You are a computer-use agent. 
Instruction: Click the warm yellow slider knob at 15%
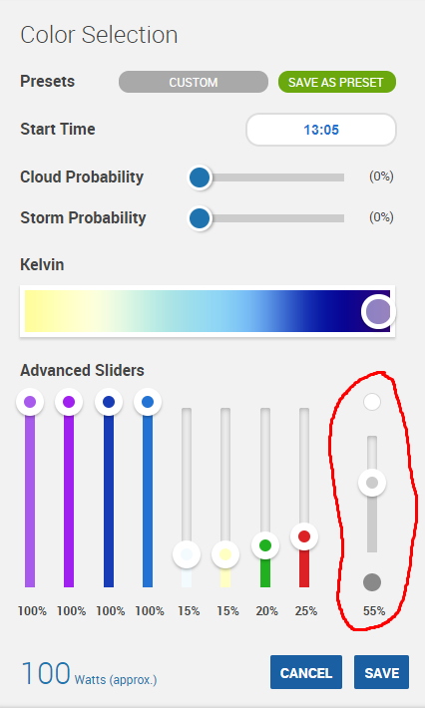(x=225, y=554)
